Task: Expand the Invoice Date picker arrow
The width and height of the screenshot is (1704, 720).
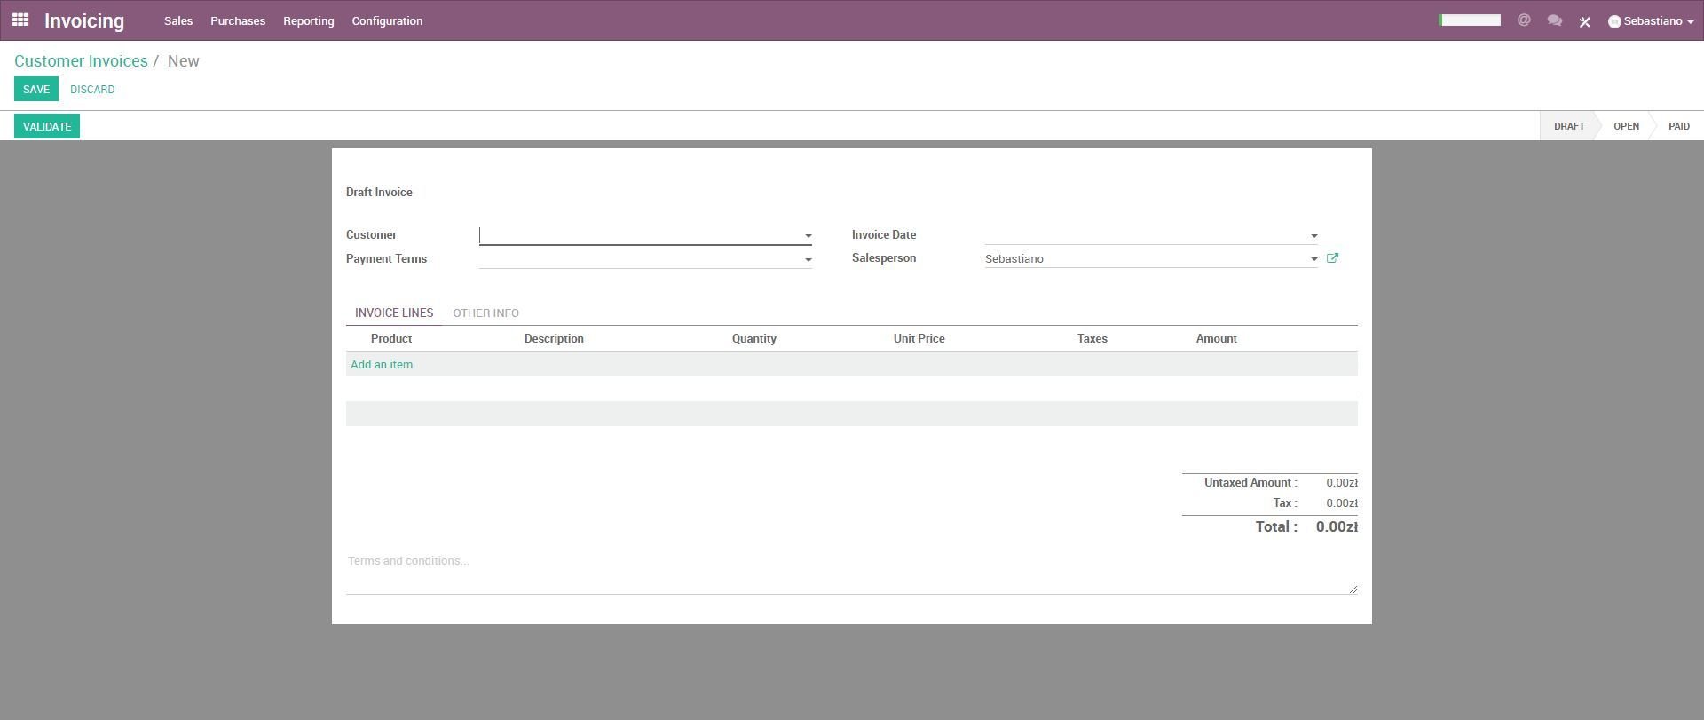Action: click(x=1314, y=236)
